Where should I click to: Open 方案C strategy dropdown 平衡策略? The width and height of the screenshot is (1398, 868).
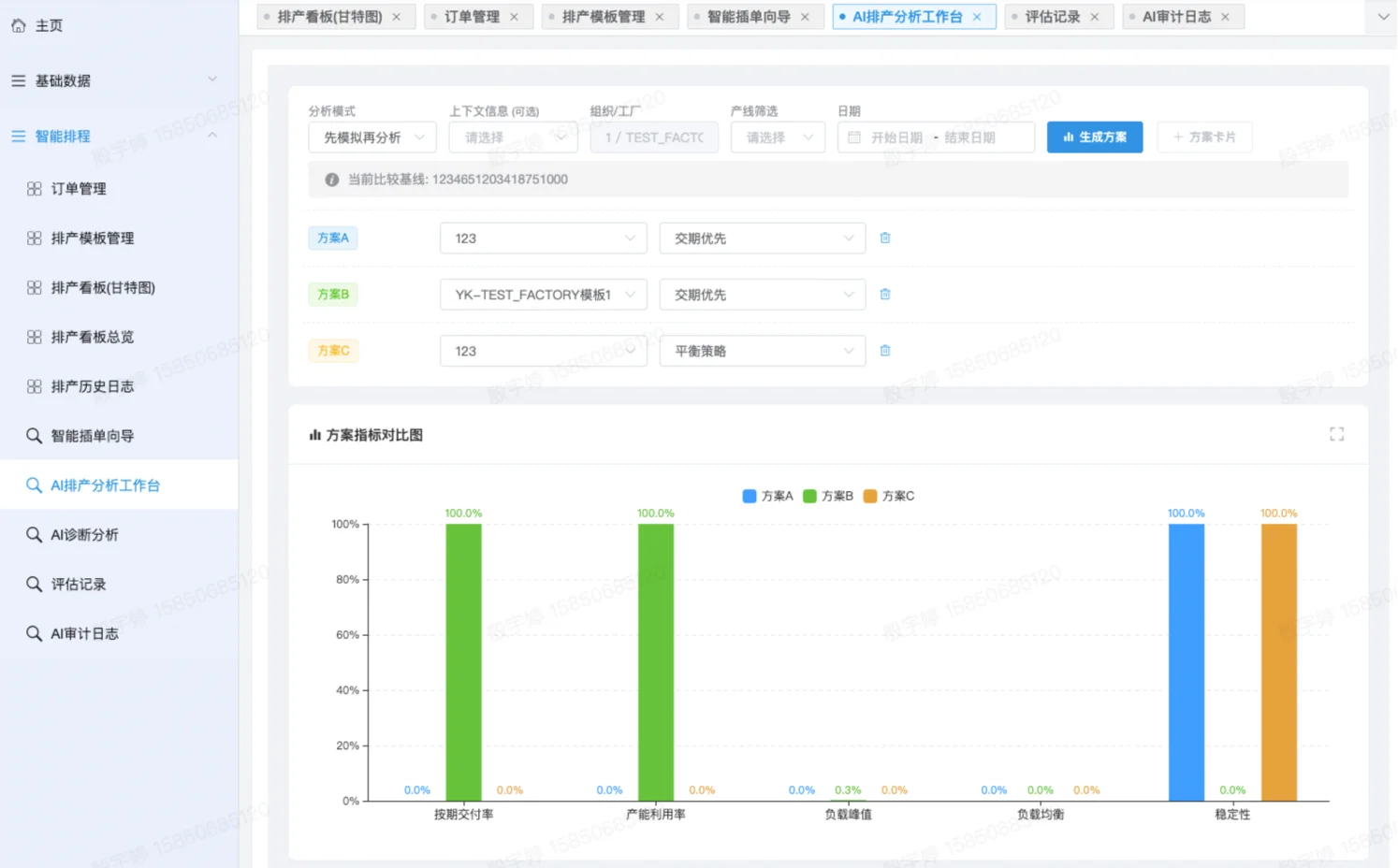click(x=763, y=351)
